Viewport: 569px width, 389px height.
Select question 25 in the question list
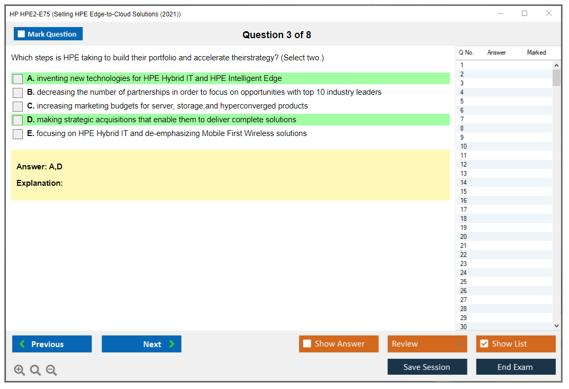click(x=464, y=282)
